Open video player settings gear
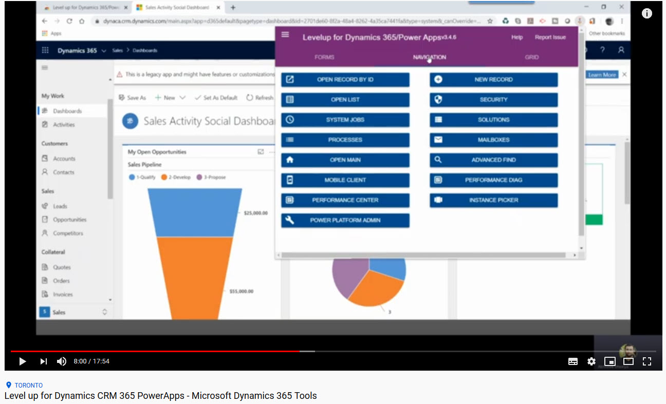The image size is (666, 404). pos(591,361)
